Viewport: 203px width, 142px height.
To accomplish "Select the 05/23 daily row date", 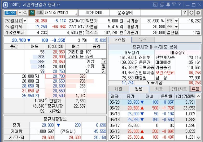I will pos(114,102).
